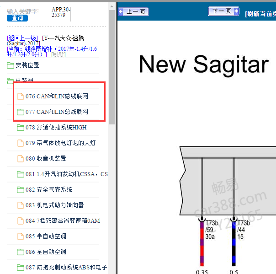
Task: Click the T73b/44 15 connector pin label
Action: [244, 230]
